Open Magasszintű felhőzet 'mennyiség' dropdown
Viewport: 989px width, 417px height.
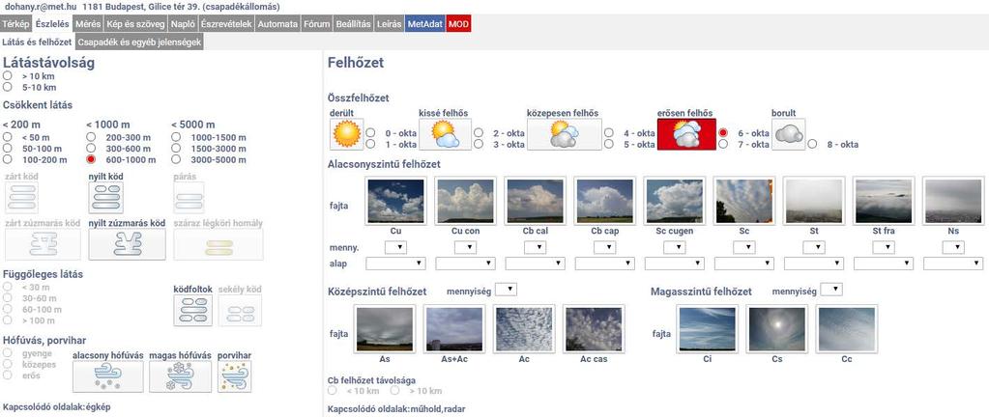[x=832, y=290]
